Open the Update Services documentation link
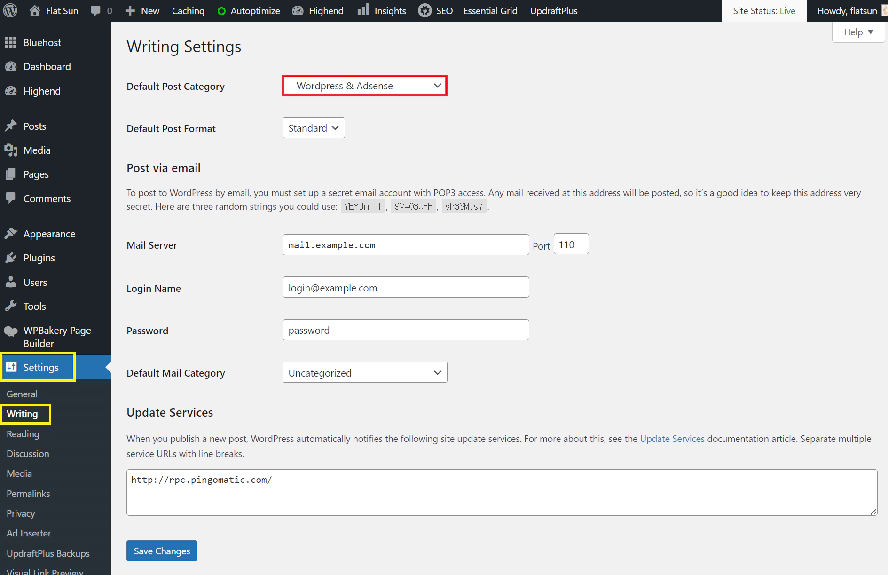The width and height of the screenshot is (888, 575). (672, 439)
